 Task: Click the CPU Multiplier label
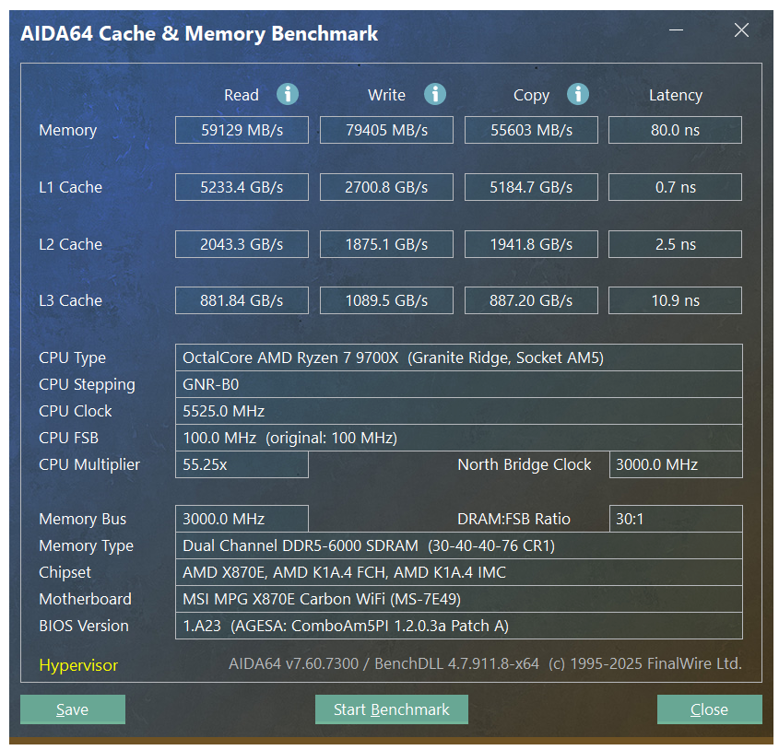pyautogui.click(x=89, y=465)
